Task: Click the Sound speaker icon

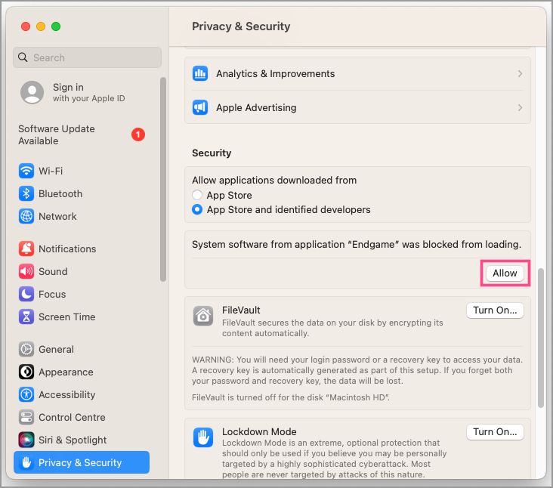Action: click(x=26, y=271)
